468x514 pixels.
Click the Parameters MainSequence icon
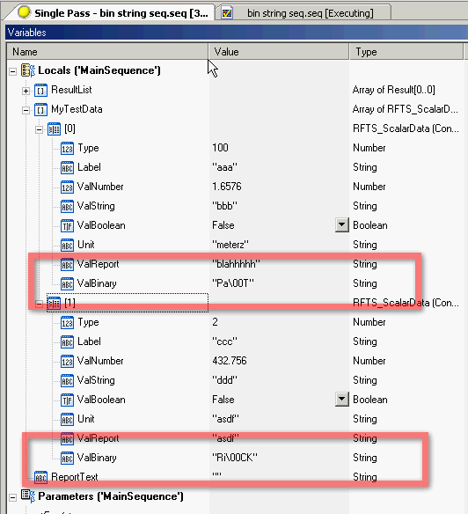point(28,496)
